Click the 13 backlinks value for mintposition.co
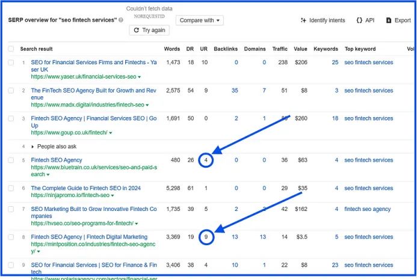The height and width of the screenshot is (280, 417). [x=235, y=237]
